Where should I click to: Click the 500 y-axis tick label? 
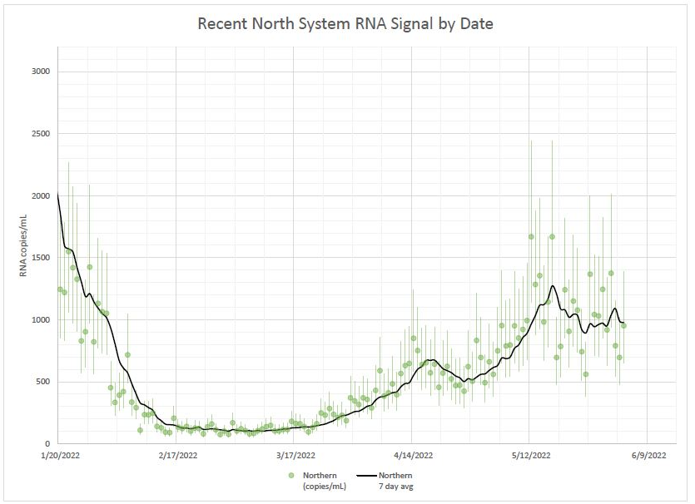tap(42, 382)
